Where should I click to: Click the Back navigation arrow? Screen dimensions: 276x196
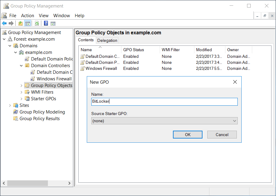coord(4,23)
